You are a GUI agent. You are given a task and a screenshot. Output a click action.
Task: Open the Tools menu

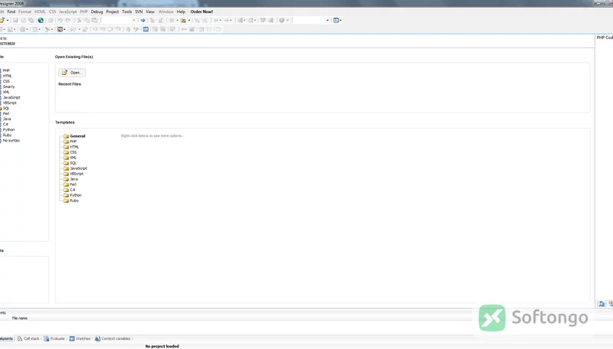(x=126, y=11)
